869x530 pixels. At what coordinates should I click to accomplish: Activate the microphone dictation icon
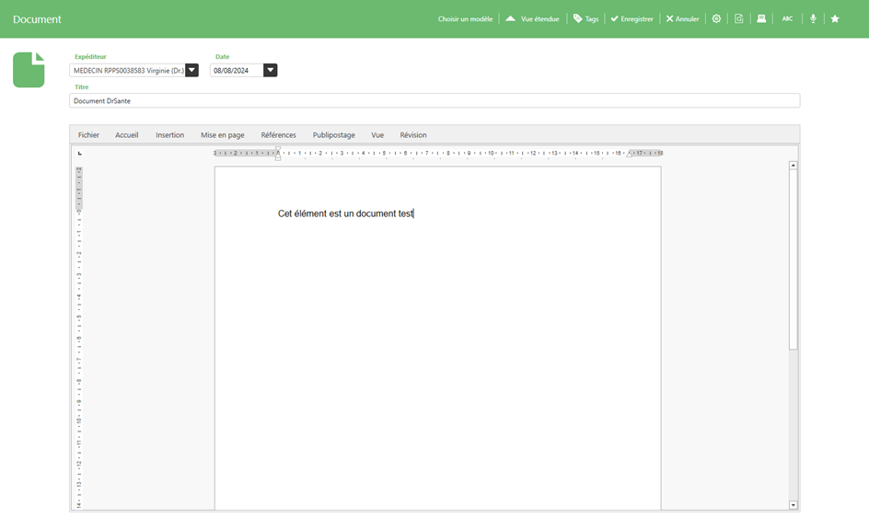[x=813, y=18]
